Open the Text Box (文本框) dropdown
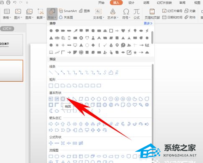The width and height of the screenshot is (203, 163). [x=98, y=14]
